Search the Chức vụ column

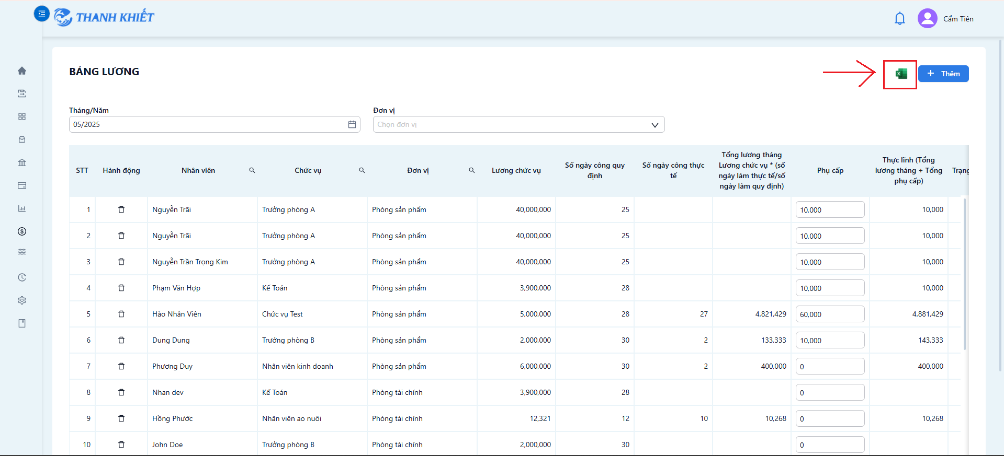point(362,170)
